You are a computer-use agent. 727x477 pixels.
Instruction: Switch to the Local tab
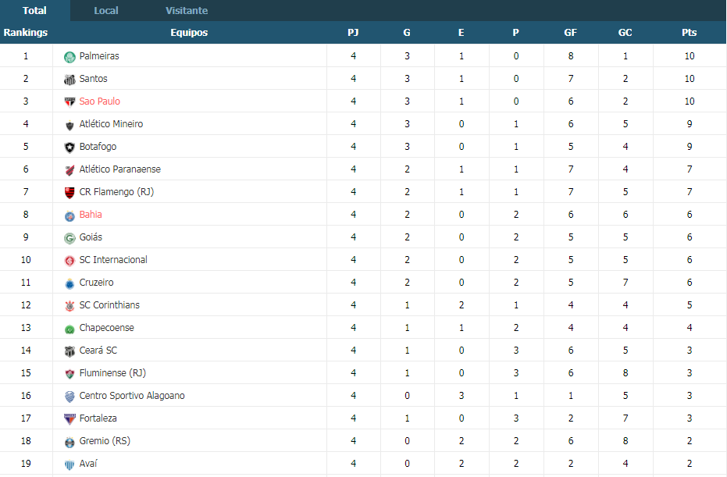pos(106,11)
